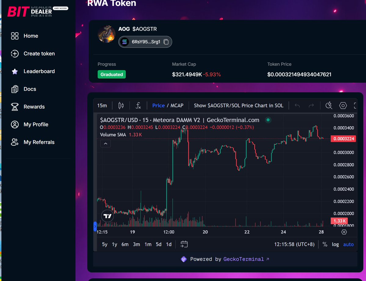Open the go-to-date calendar icon
This screenshot has height=281, width=366.
click(184, 244)
